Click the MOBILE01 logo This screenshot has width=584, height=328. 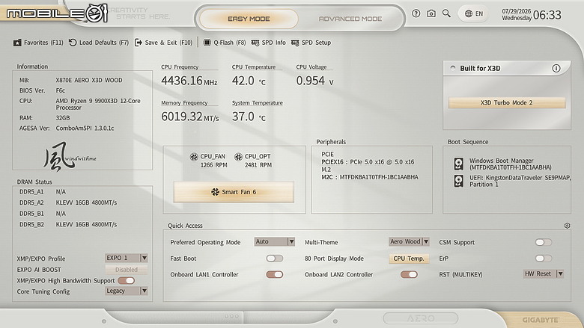[x=57, y=13]
